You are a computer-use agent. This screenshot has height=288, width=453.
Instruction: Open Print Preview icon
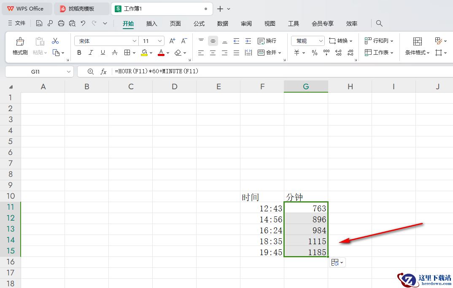click(x=72, y=23)
